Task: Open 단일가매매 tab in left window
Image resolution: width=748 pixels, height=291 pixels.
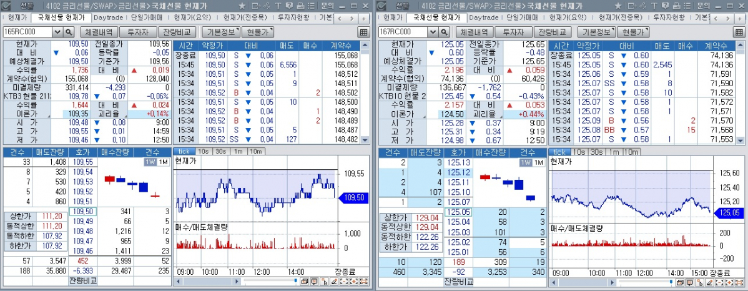Action: click(147, 17)
